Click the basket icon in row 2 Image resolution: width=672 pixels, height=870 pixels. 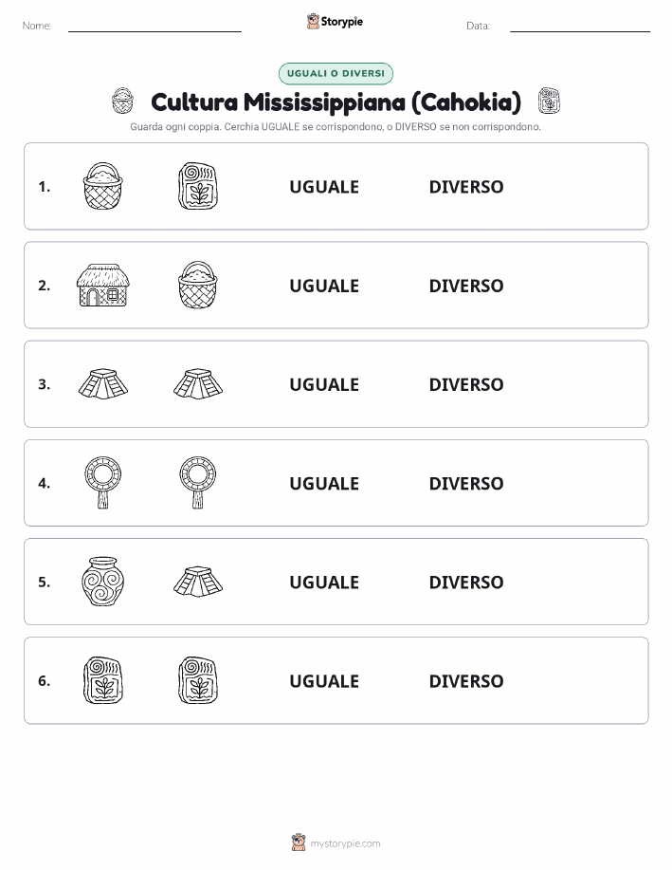point(198,285)
